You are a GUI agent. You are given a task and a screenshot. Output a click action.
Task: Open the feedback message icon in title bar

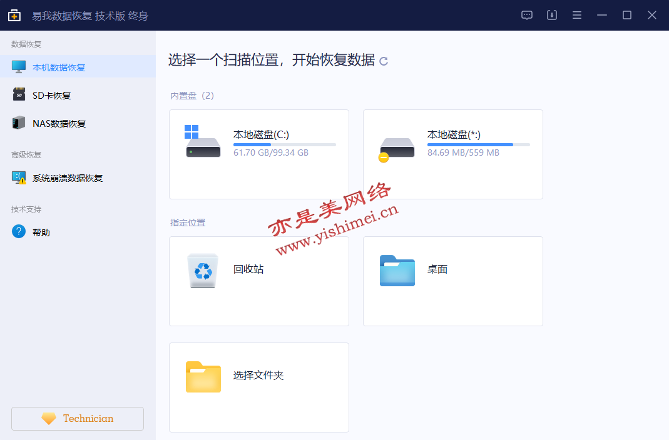(527, 15)
